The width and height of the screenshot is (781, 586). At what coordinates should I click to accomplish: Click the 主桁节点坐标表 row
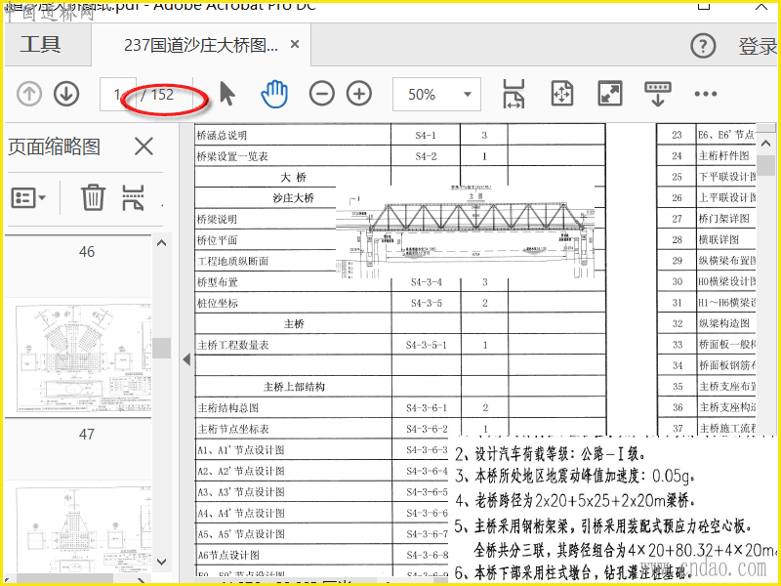(400, 429)
